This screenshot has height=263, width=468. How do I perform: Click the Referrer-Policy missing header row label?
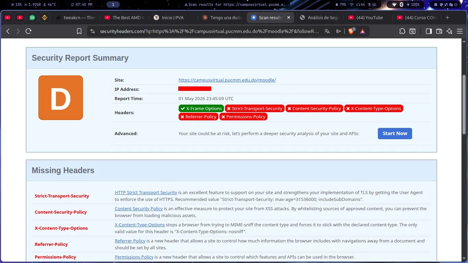[51, 244]
